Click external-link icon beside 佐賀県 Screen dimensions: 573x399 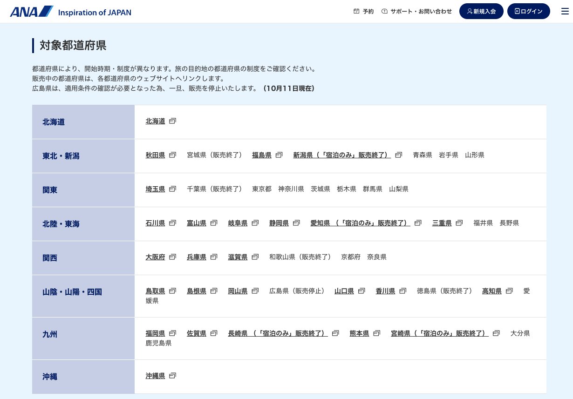tap(214, 333)
